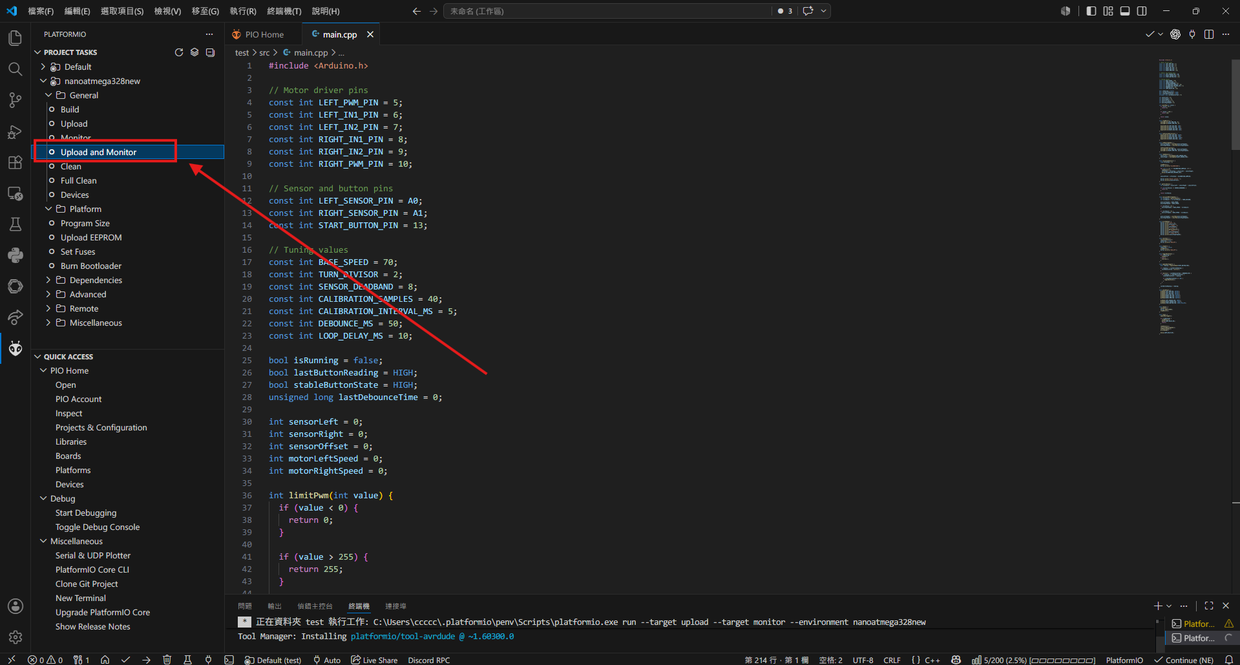This screenshot has width=1240, height=665.
Task: Toggle the secondary side bar visibility
Action: click(1142, 11)
